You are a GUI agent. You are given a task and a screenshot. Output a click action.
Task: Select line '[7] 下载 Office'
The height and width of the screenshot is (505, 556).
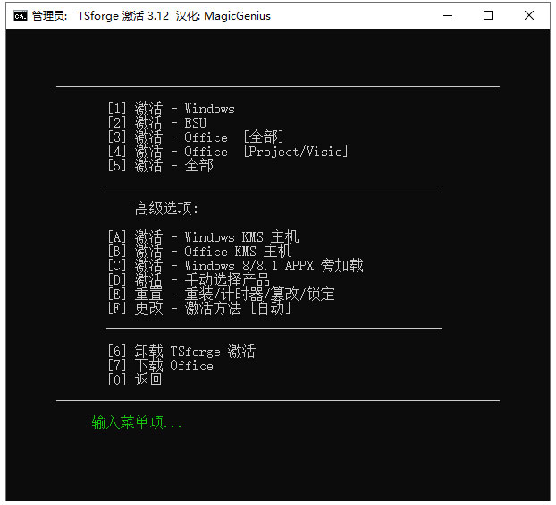(161, 366)
